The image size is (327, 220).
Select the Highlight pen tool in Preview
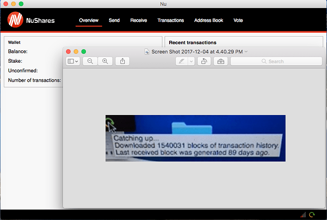(182, 61)
